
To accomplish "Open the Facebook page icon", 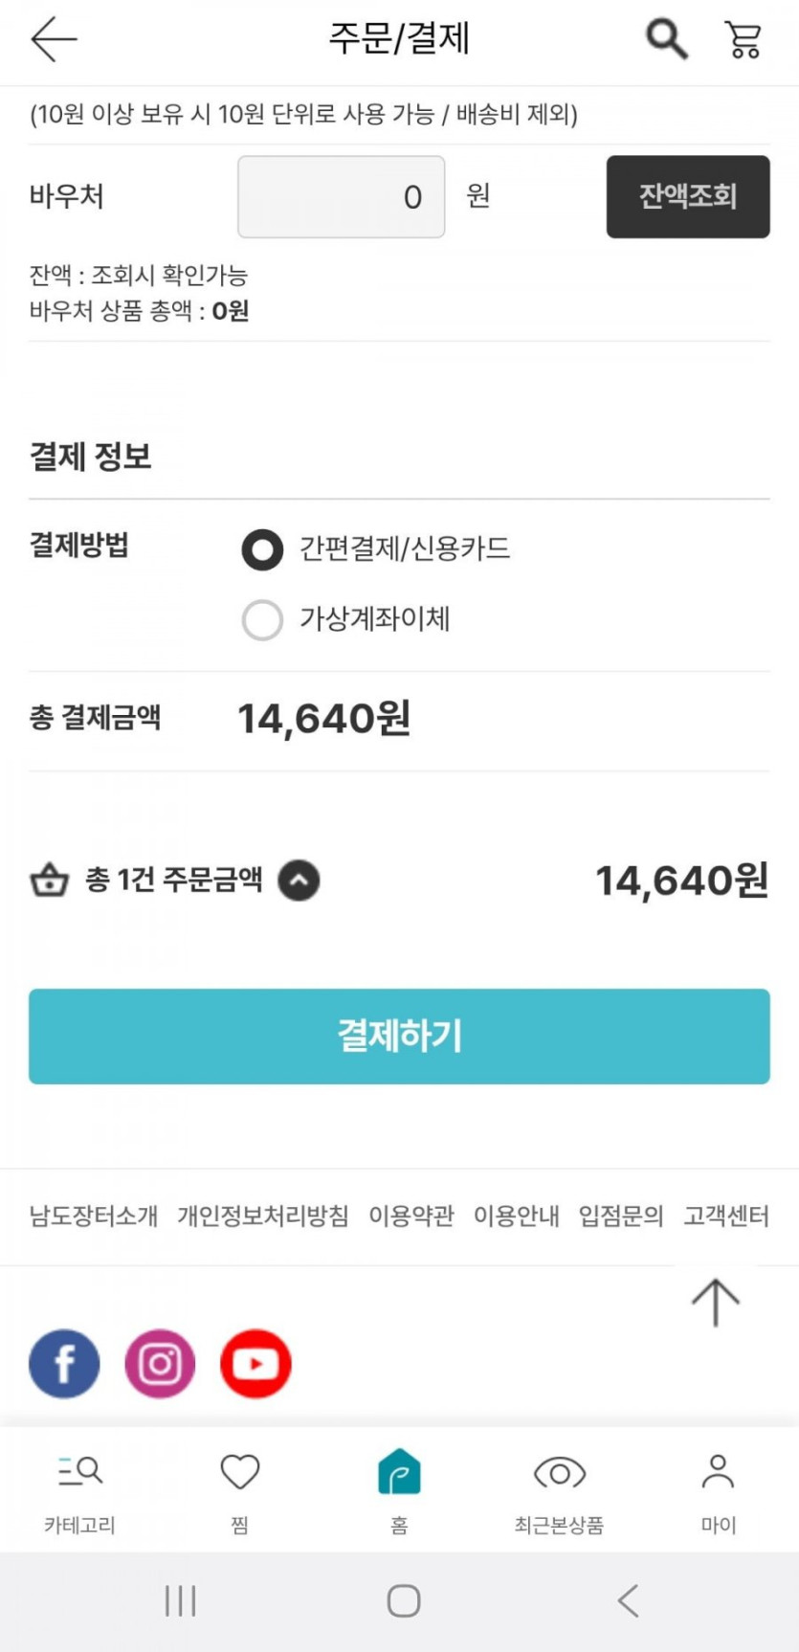I will click(64, 1363).
